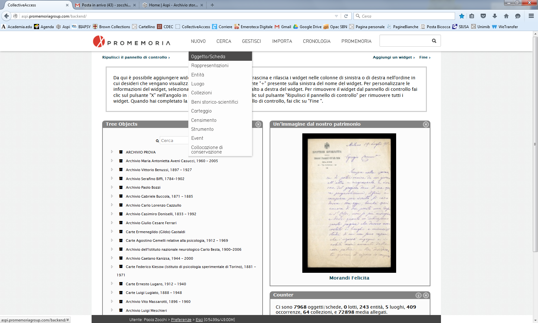
Task: Open the IMPORTA menu
Action: (282, 41)
